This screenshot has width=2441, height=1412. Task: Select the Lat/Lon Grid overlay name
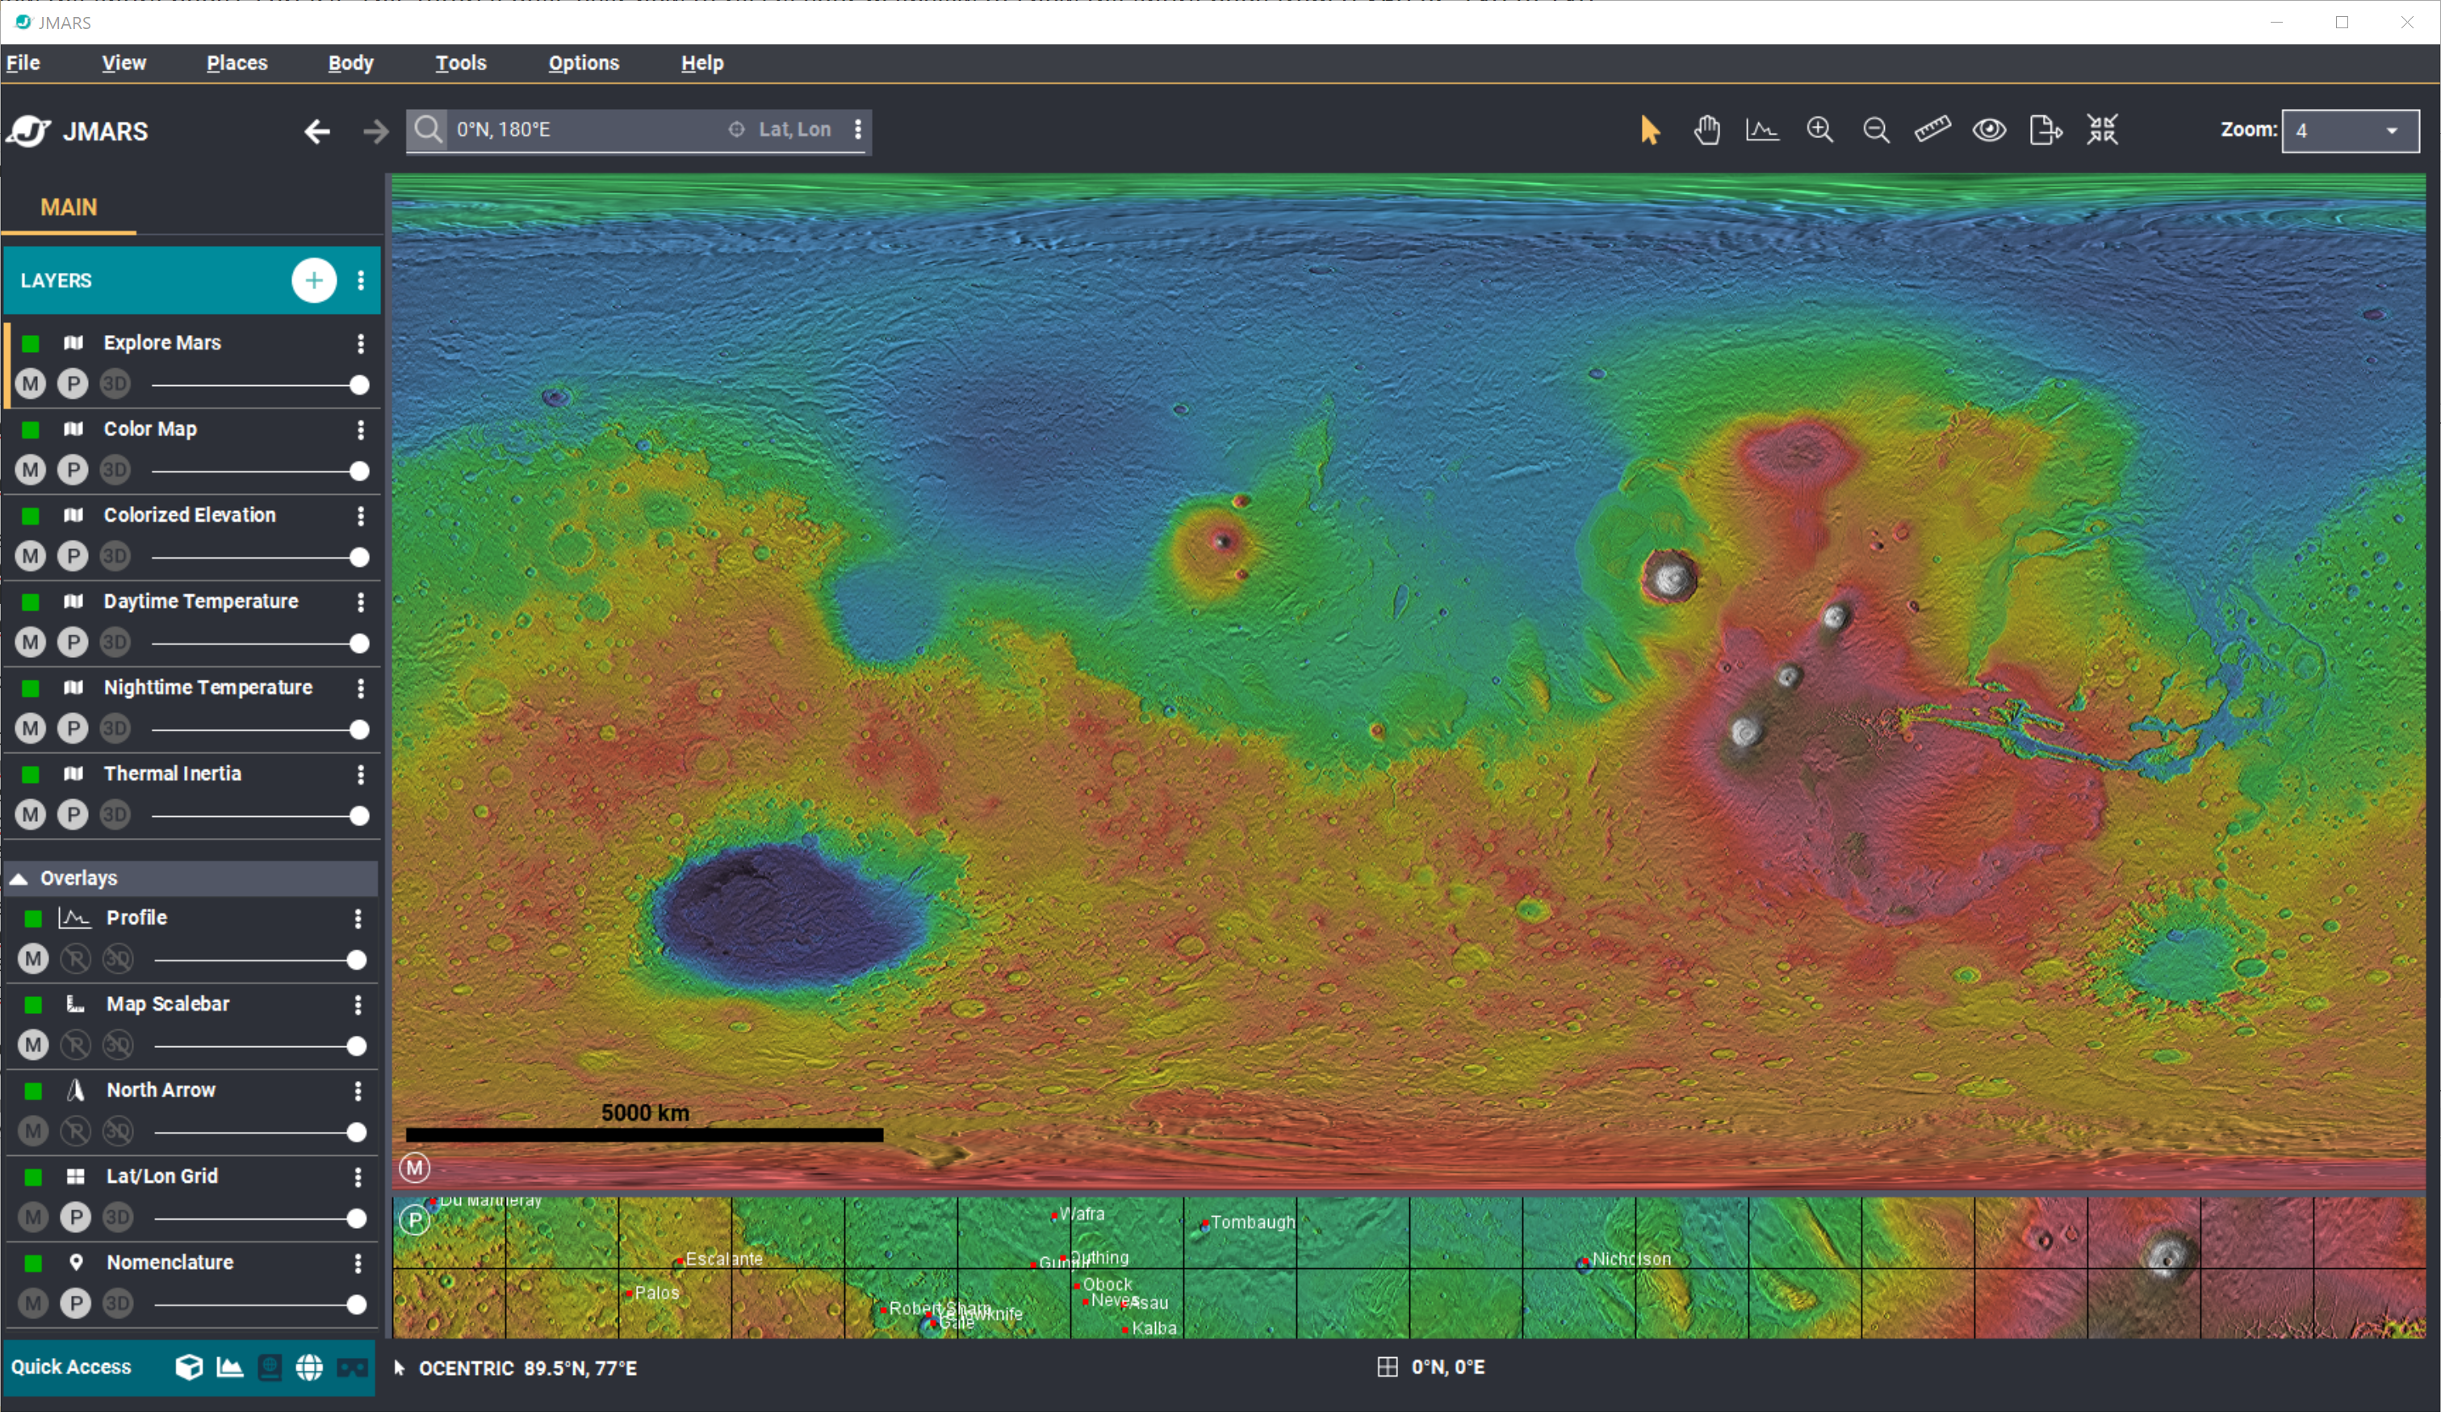pos(163,1175)
